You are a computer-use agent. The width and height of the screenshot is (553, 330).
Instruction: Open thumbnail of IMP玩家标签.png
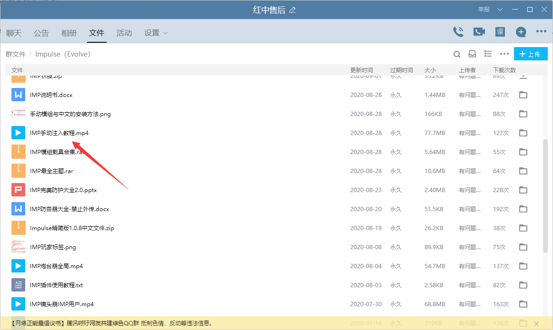point(19,247)
